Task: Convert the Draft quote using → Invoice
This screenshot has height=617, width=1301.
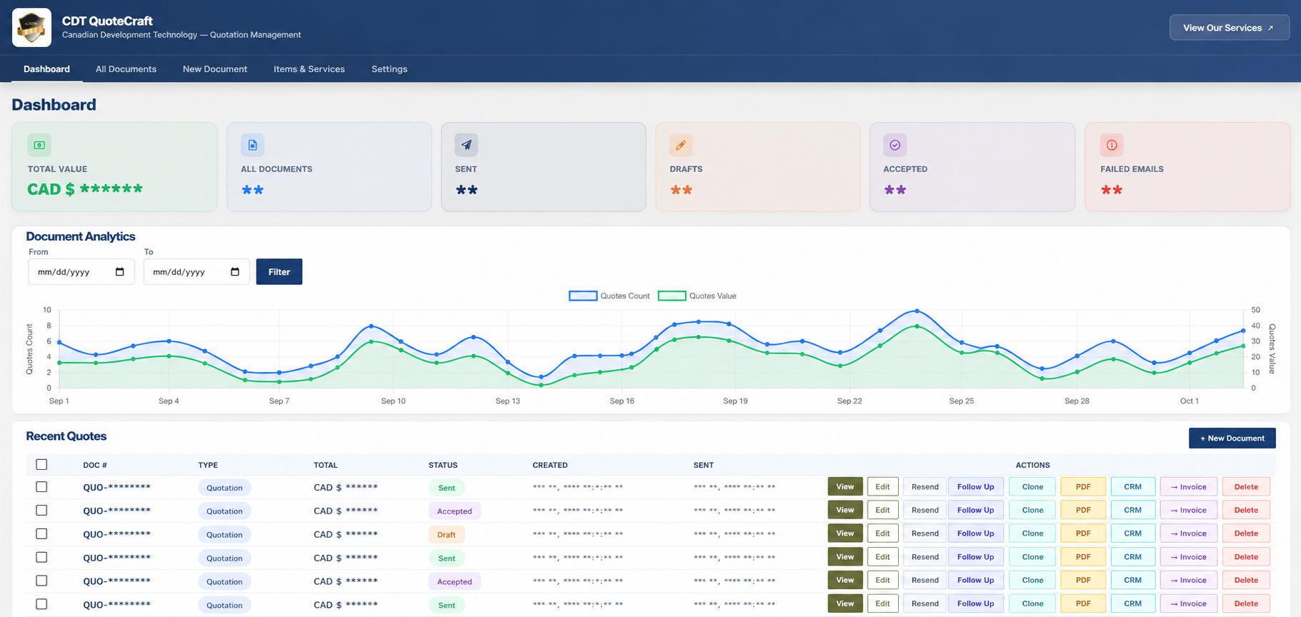Action: pyautogui.click(x=1188, y=533)
